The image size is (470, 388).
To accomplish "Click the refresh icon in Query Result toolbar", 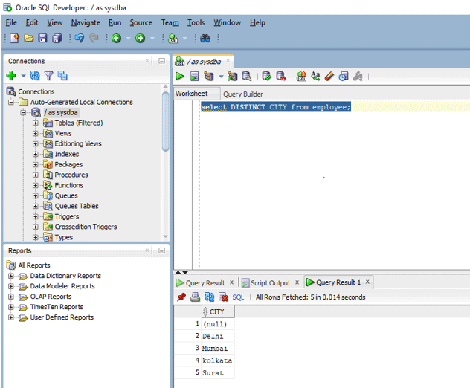I will tap(209, 297).
